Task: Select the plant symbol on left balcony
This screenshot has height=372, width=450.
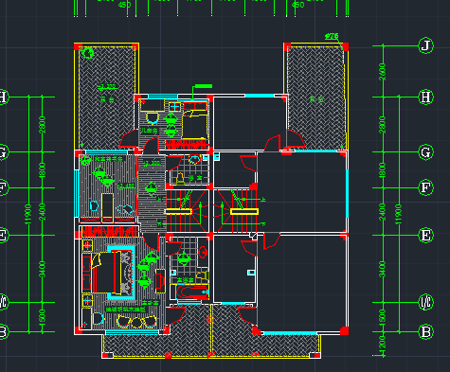Action: pyautogui.click(x=88, y=52)
